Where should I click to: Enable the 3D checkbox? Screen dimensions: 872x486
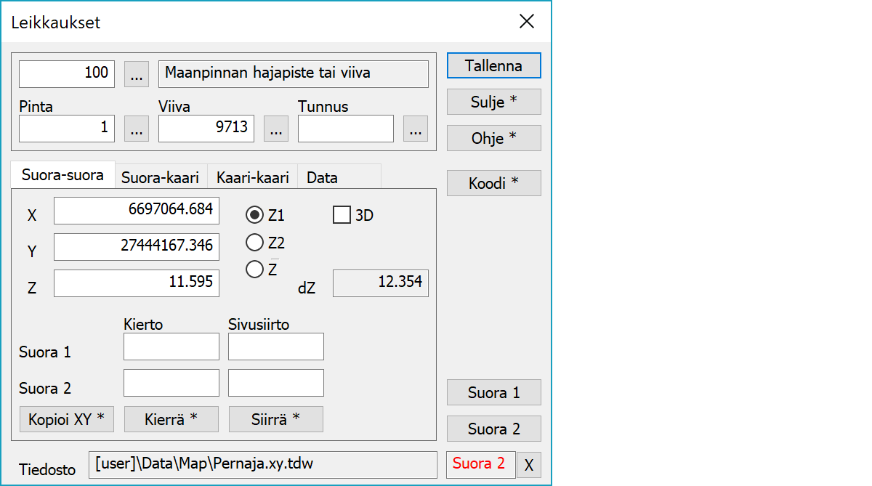click(x=342, y=215)
